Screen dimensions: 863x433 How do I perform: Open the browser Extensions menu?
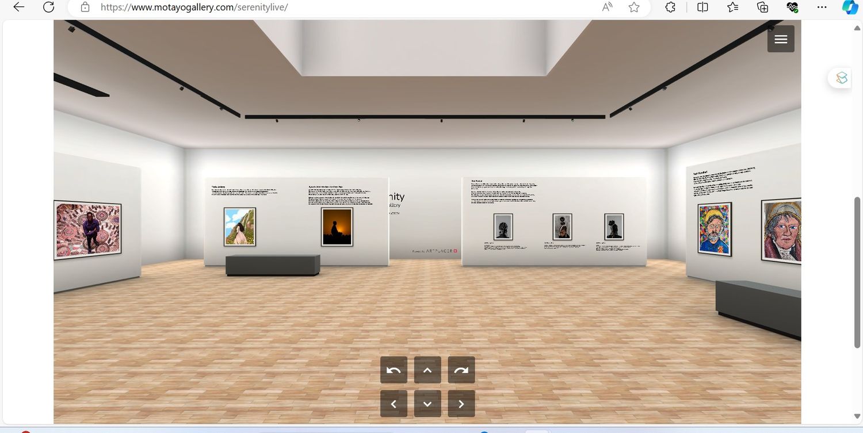coord(670,7)
